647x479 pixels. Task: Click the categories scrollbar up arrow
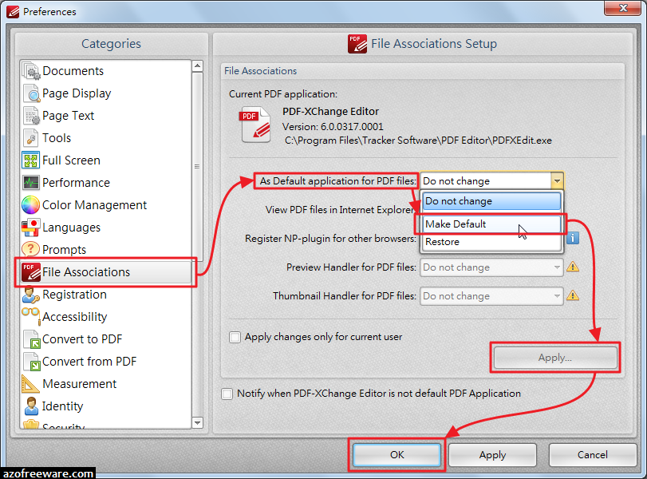(x=198, y=65)
